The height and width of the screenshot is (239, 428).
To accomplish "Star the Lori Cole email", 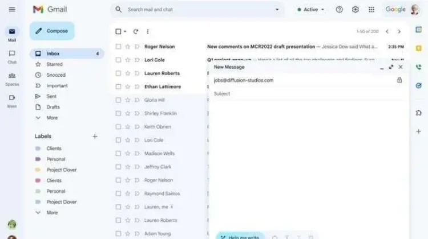I will pyautogui.click(x=128, y=60).
